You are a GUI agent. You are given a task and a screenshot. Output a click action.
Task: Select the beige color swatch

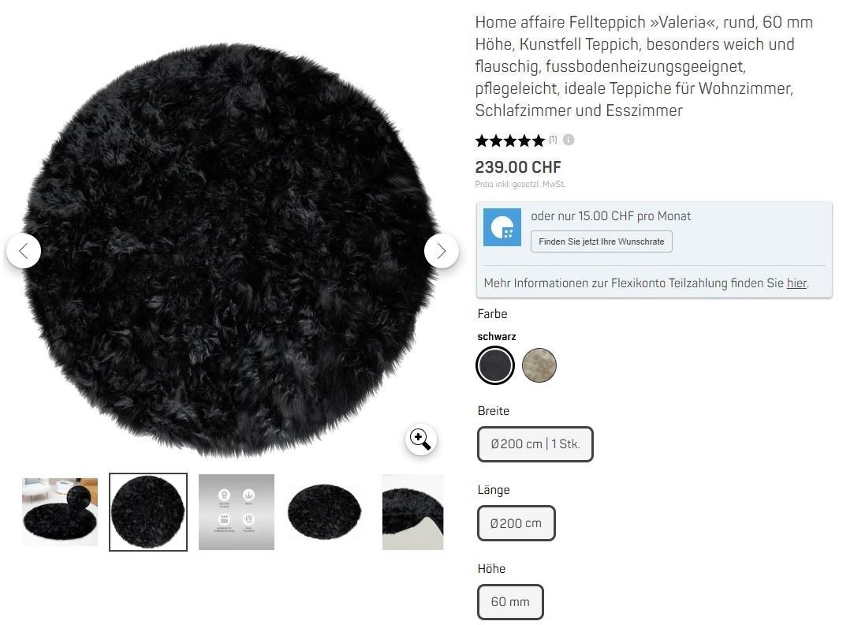(x=539, y=365)
